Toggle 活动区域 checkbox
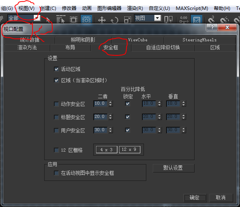Screen dimensions: 240x207 (56, 69)
